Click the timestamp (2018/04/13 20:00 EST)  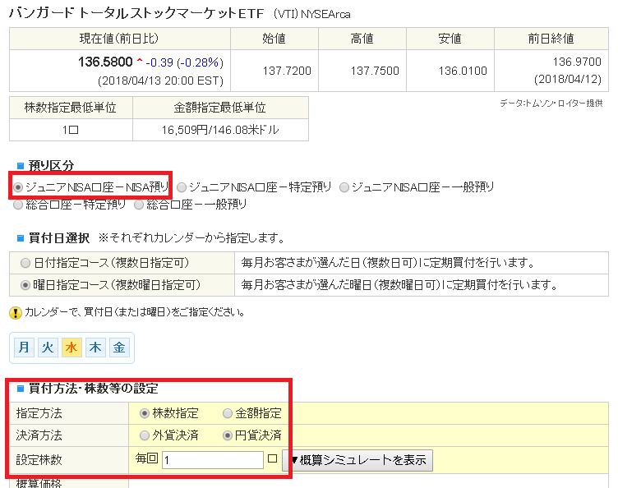(160, 81)
